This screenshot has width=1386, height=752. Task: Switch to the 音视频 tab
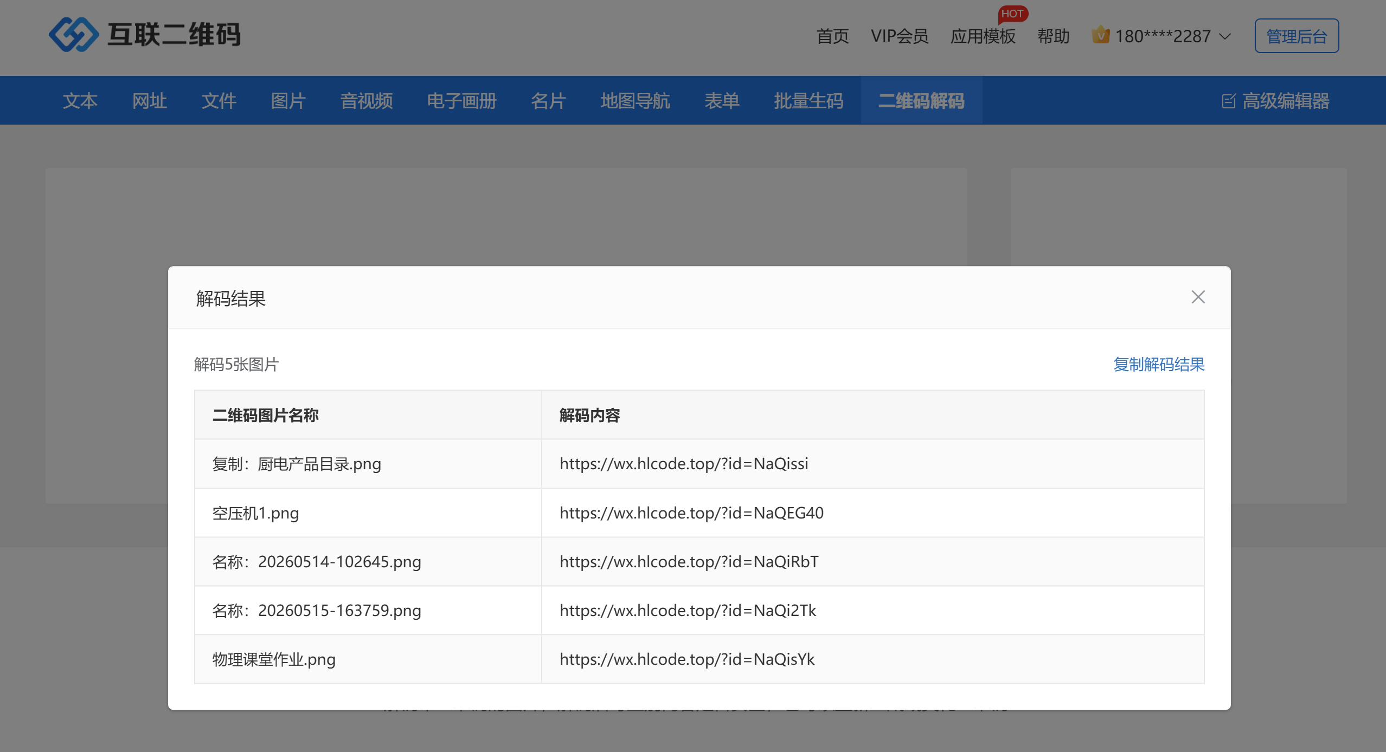[x=367, y=101]
